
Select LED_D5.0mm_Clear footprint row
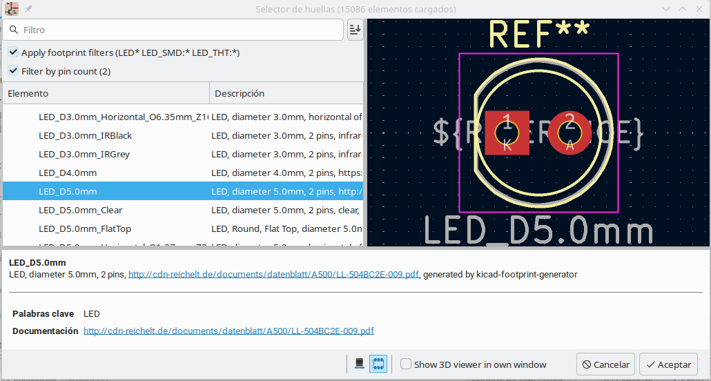pyautogui.click(x=80, y=210)
